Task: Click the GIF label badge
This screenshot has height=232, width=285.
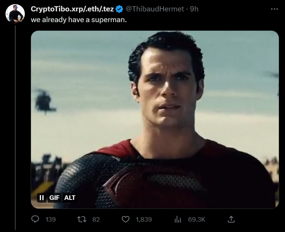Action: [x=54, y=198]
